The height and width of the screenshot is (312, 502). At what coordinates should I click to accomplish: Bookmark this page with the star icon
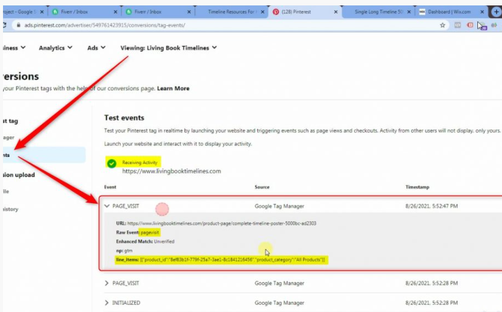pyautogui.click(x=442, y=25)
